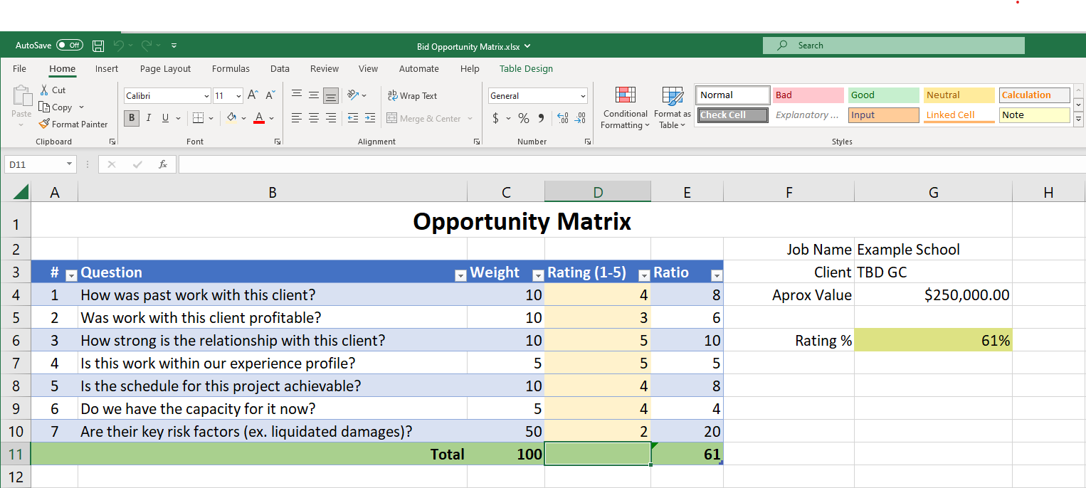Open Conditional Formatting options
Image resolution: width=1086 pixels, height=488 pixels.
tap(625, 108)
